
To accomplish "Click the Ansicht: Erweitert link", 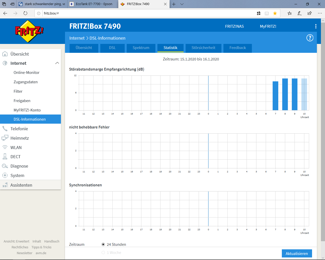I will [x=16, y=241].
